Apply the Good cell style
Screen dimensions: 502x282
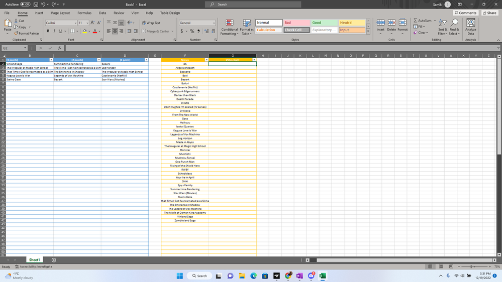(324, 23)
